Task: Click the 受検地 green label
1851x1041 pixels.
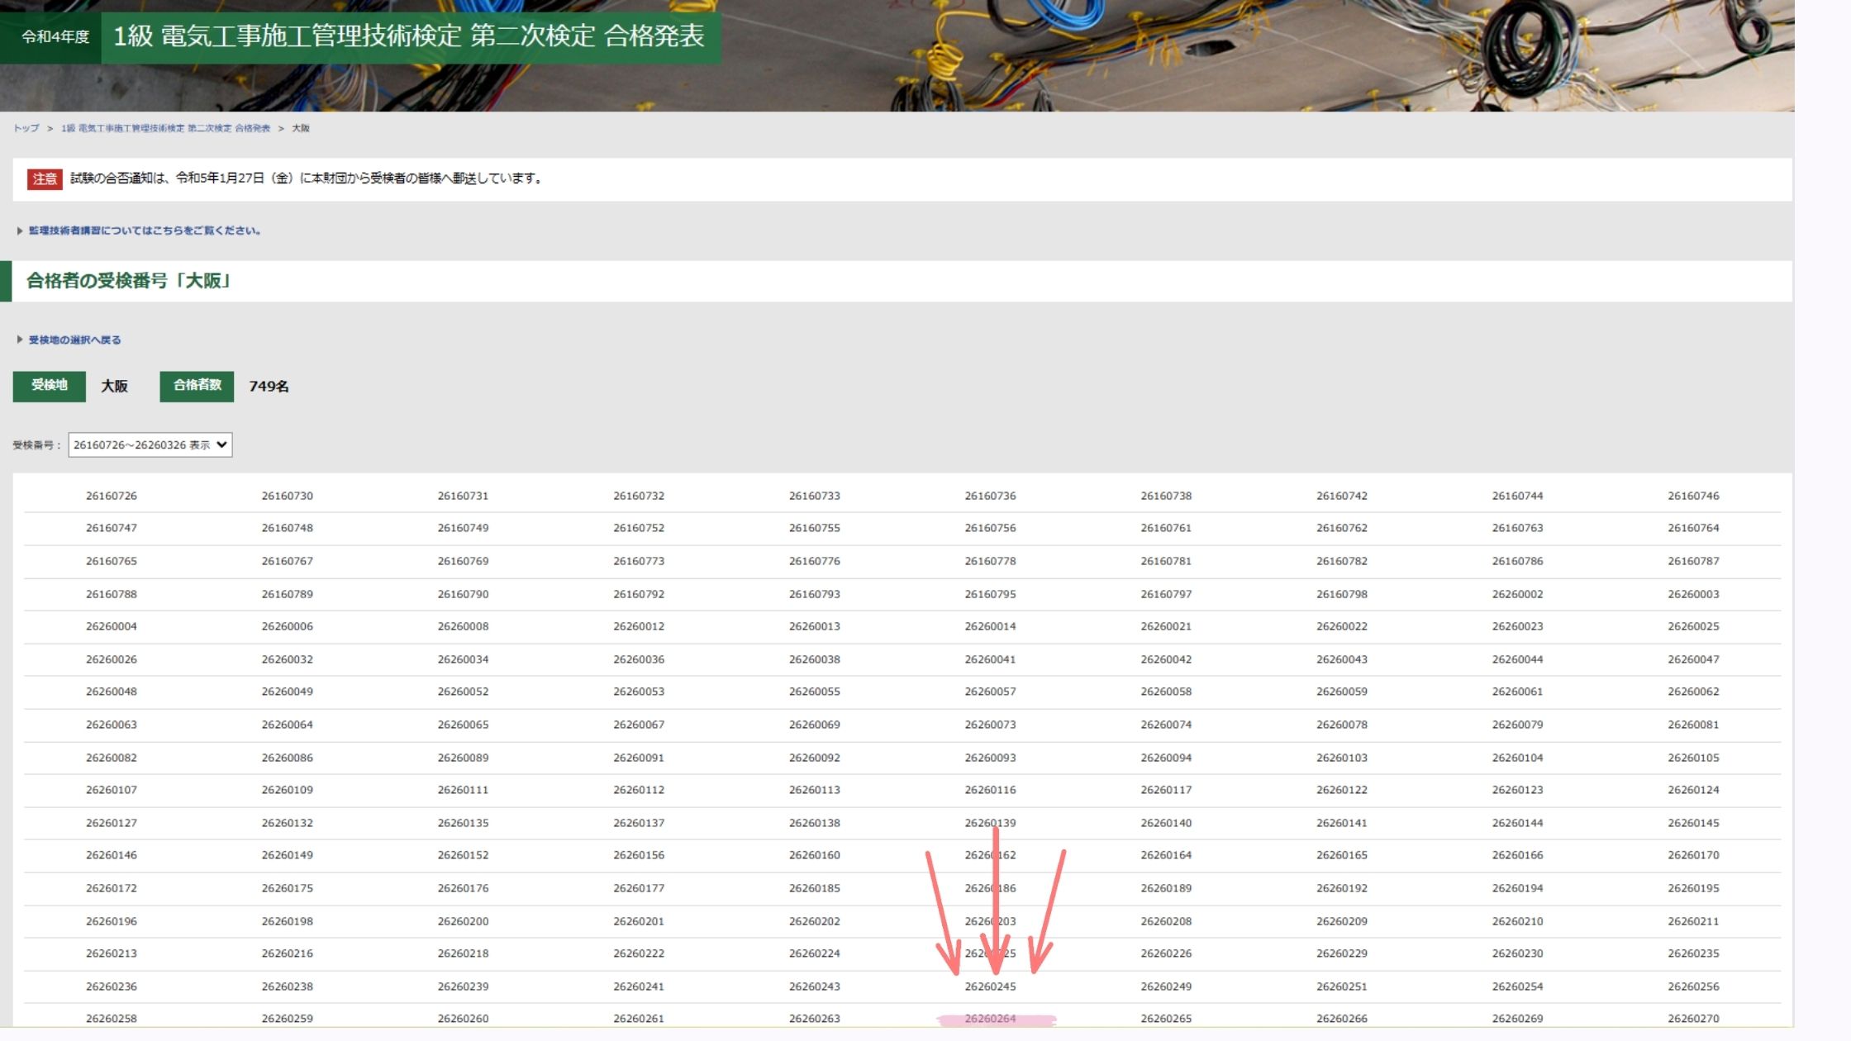Action: [x=49, y=386]
